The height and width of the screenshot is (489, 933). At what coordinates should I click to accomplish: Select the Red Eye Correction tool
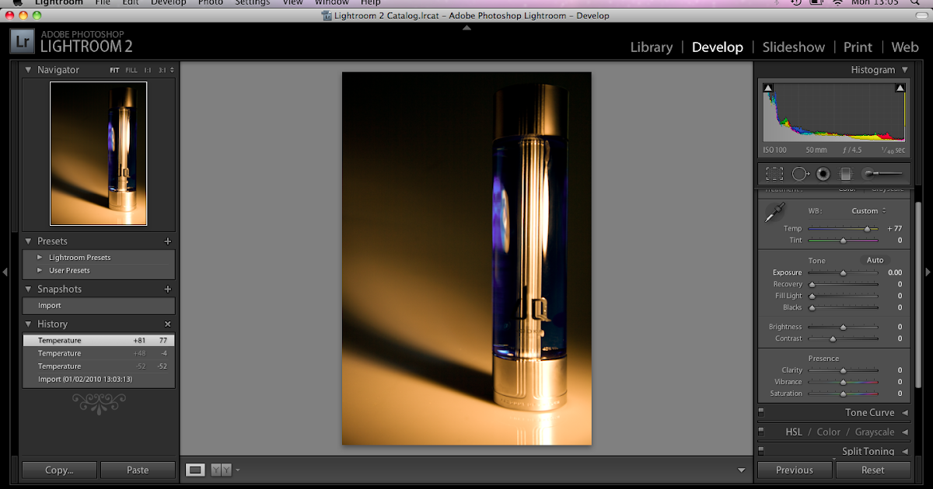823,174
